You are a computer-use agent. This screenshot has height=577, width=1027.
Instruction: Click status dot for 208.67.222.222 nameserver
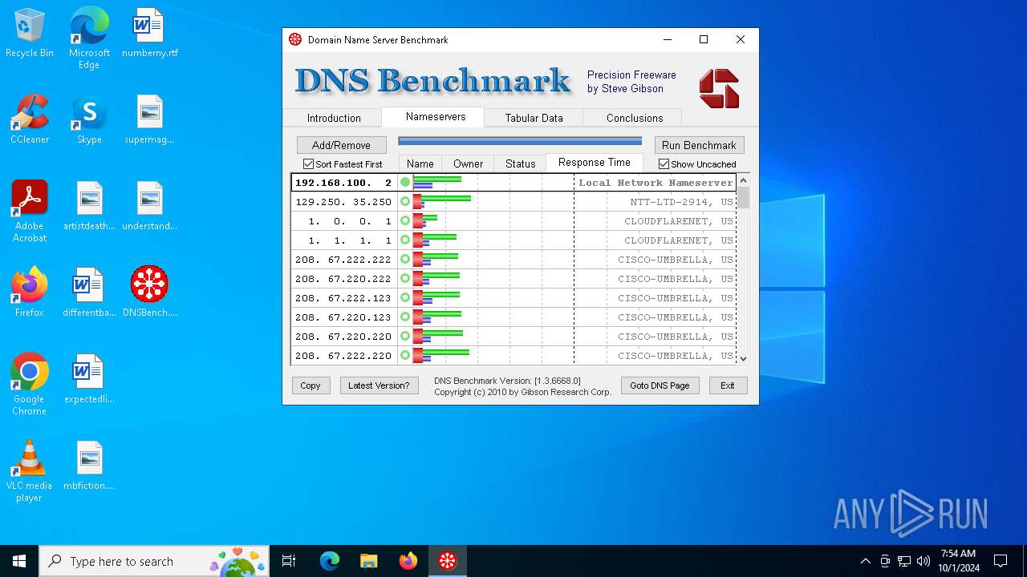point(405,260)
